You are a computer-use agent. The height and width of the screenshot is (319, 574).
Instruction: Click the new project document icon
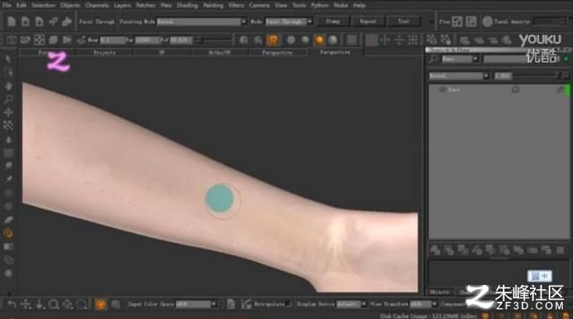tap(11, 22)
